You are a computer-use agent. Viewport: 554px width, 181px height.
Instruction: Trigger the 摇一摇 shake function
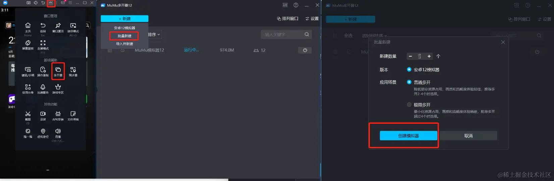(x=28, y=131)
